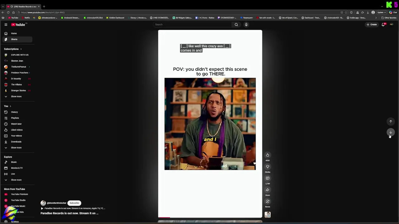Open the YouTube hamburger guide menu

pos(6,25)
